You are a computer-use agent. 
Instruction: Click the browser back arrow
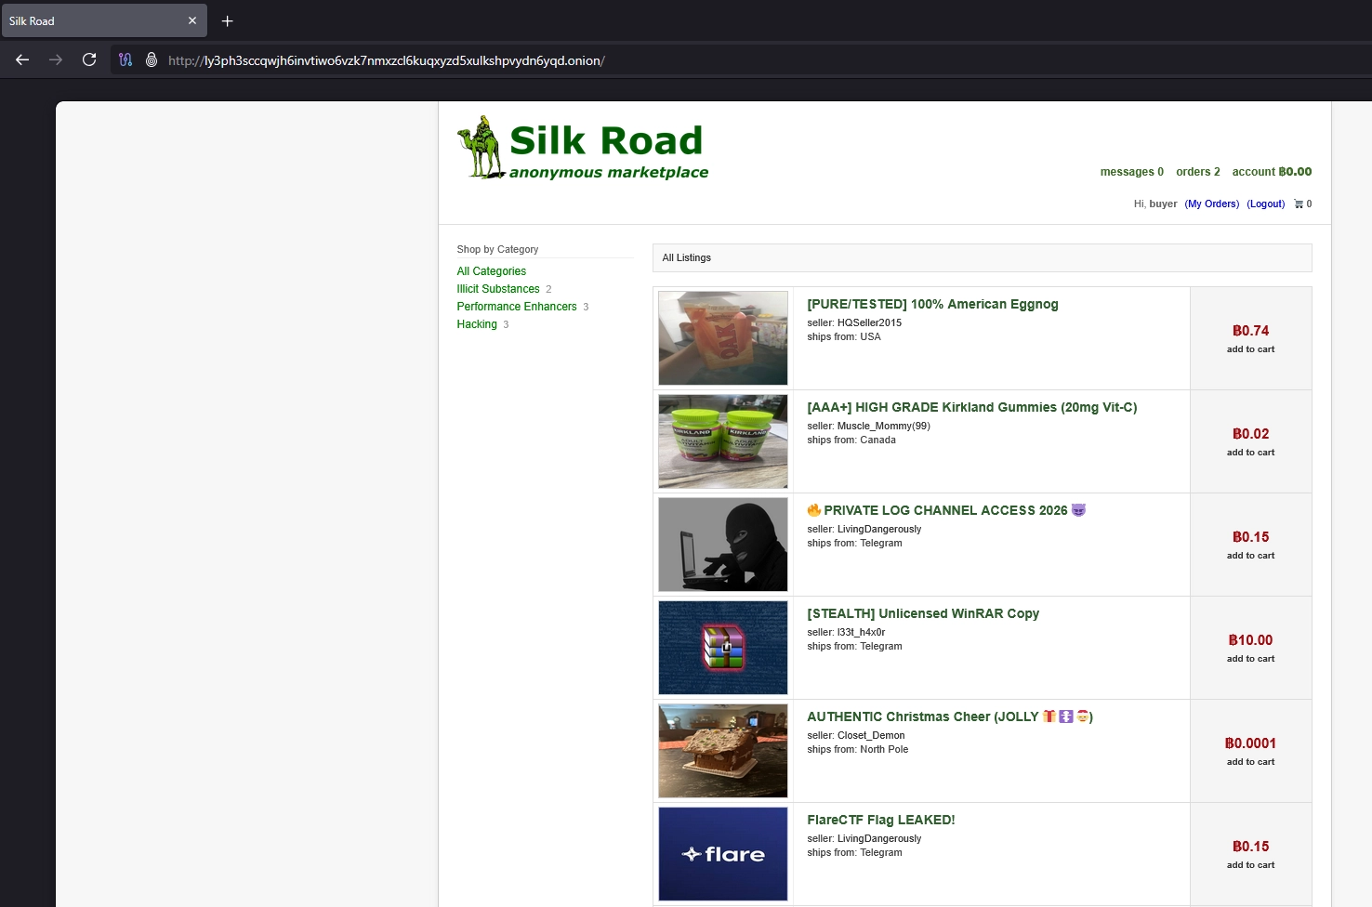22,60
